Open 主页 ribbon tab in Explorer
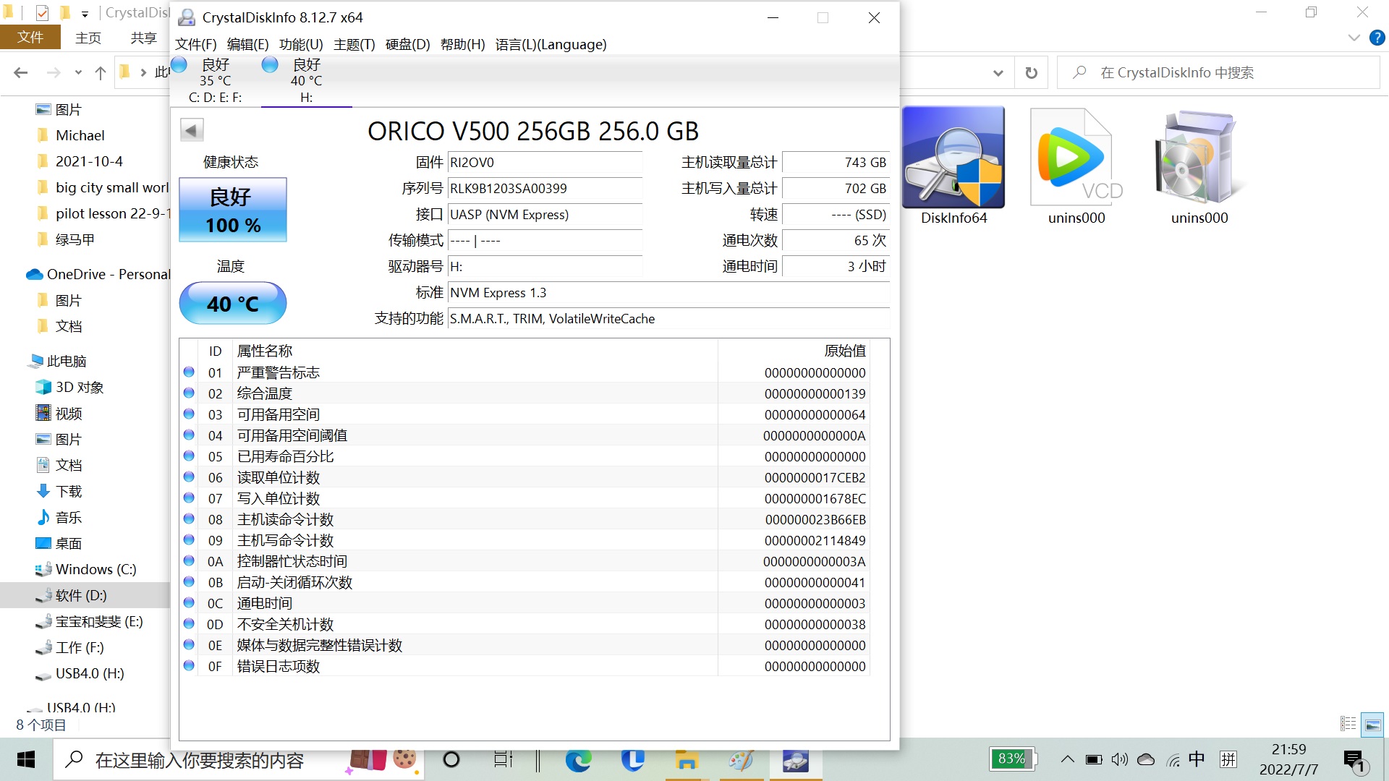The width and height of the screenshot is (1389, 781). click(88, 38)
